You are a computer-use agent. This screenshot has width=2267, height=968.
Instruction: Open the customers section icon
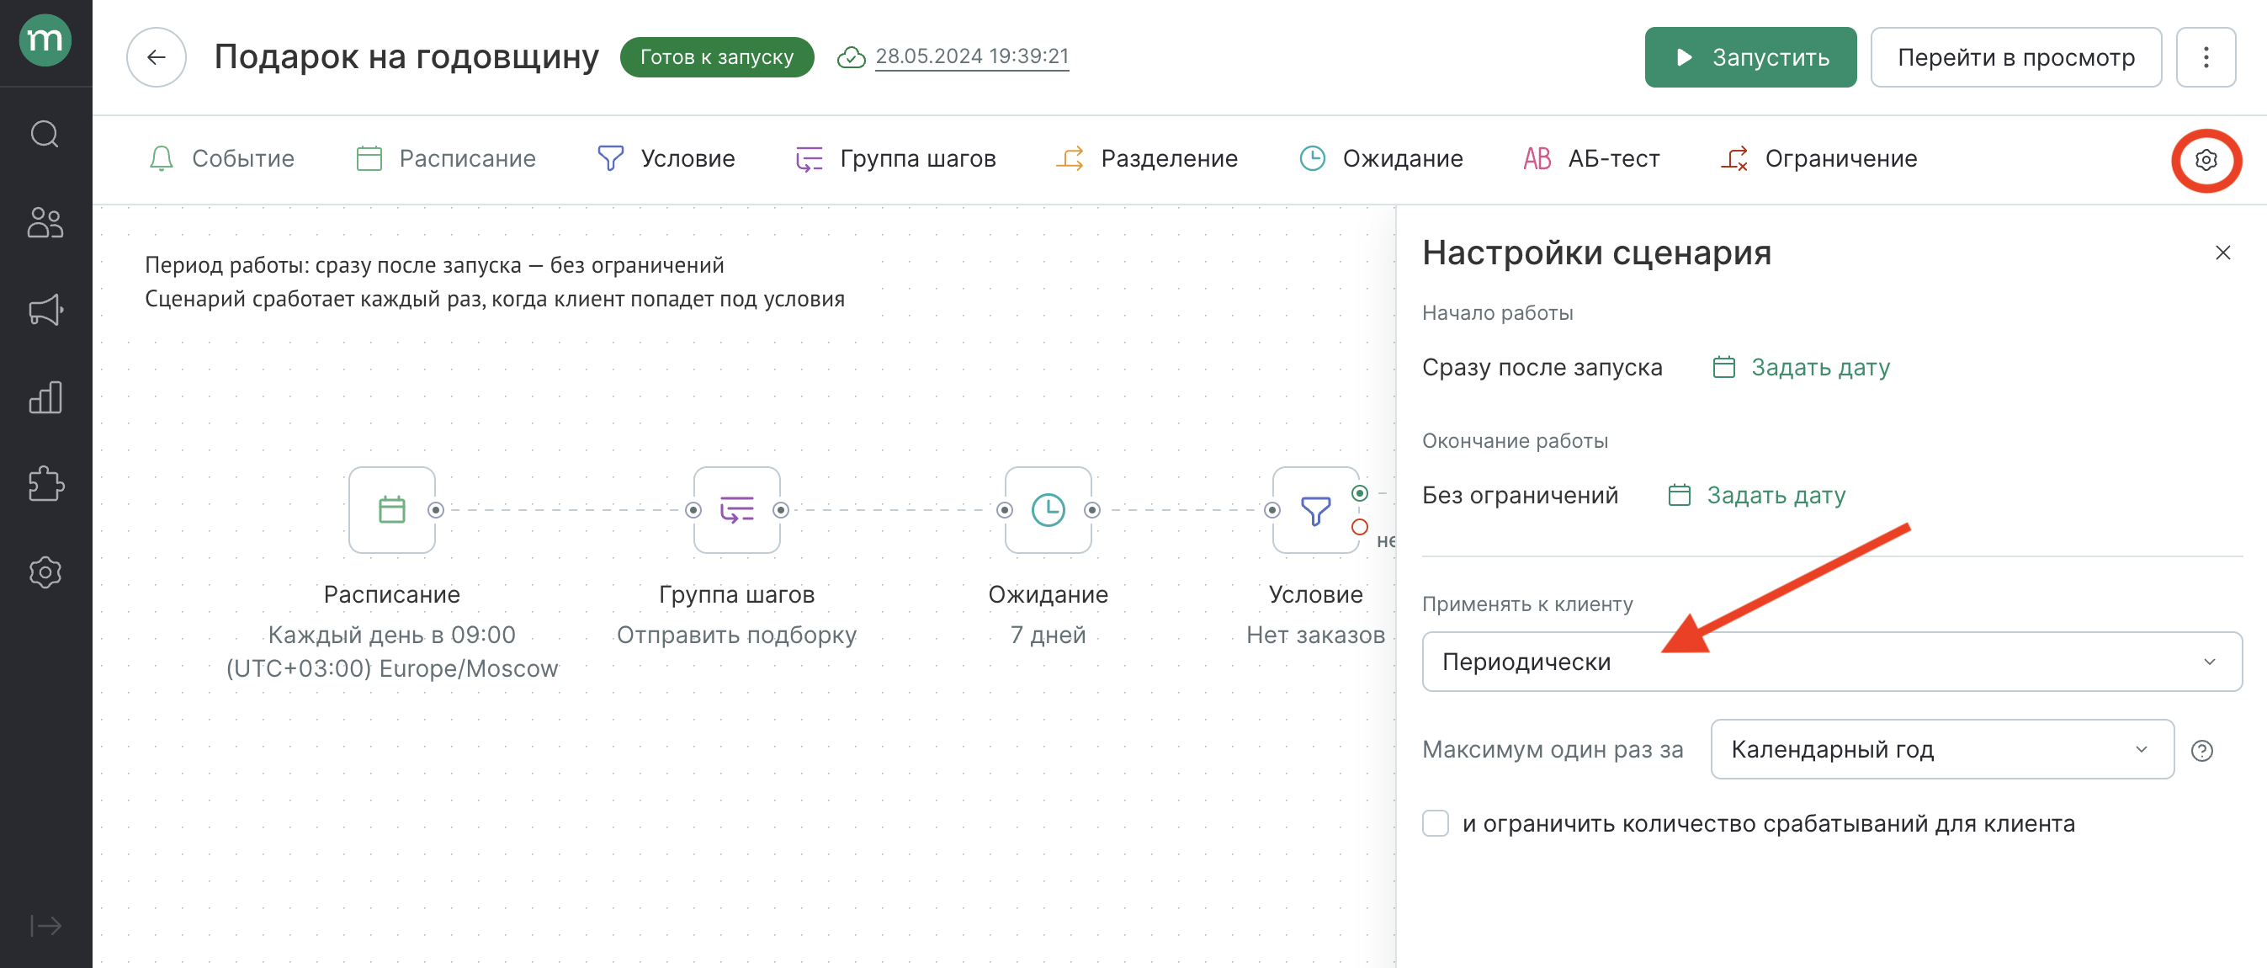pos(45,222)
